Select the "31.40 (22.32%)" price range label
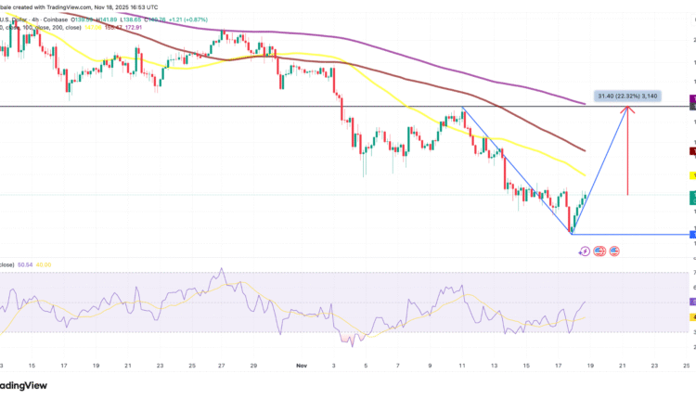 tap(627, 96)
